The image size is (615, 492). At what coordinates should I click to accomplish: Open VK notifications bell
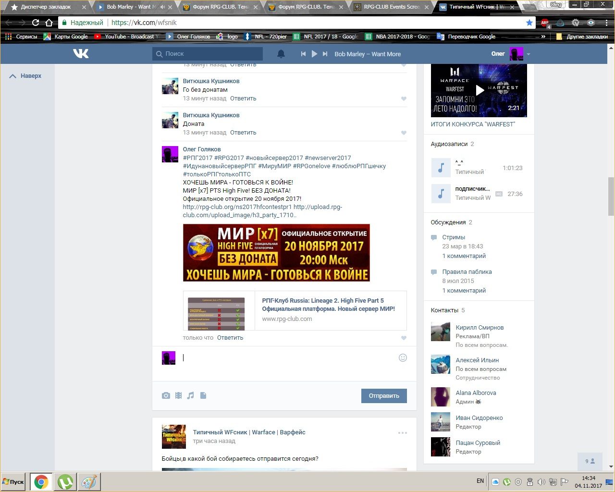[281, 54]
